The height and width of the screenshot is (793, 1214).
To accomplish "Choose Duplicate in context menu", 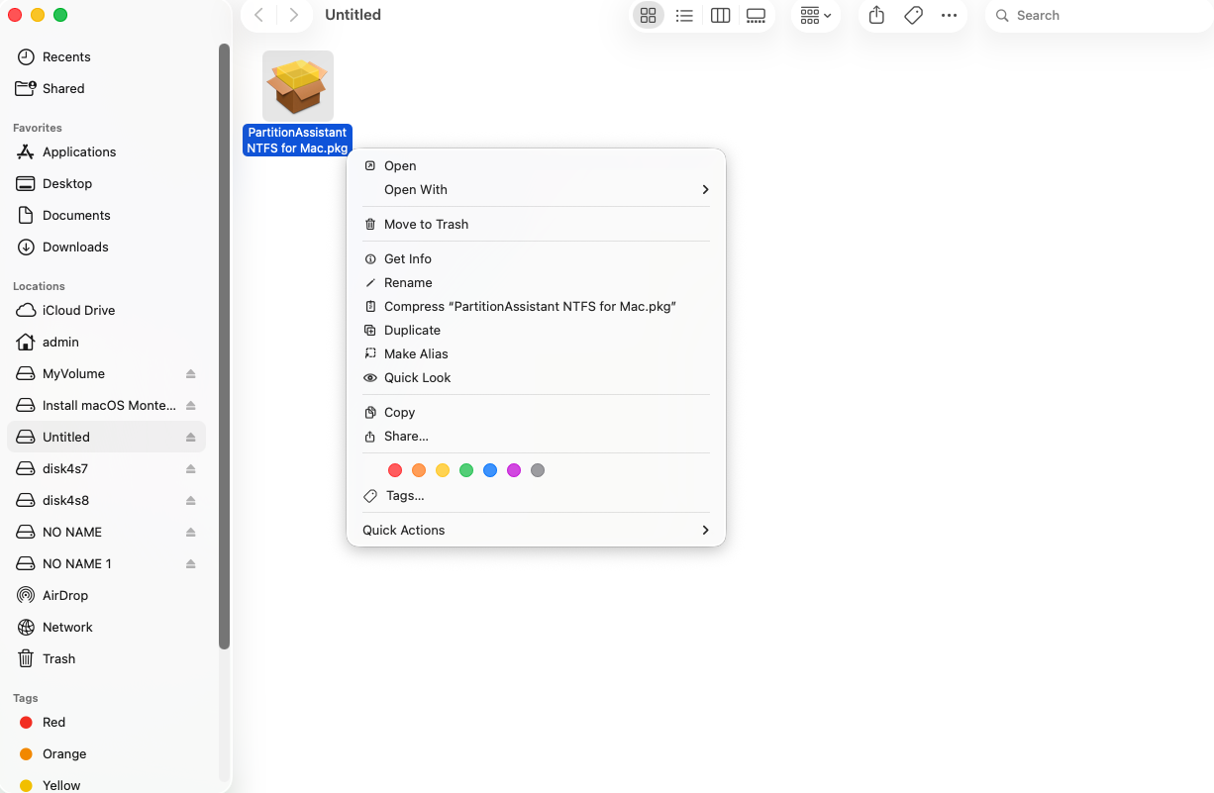I will (x=536, y=330).
